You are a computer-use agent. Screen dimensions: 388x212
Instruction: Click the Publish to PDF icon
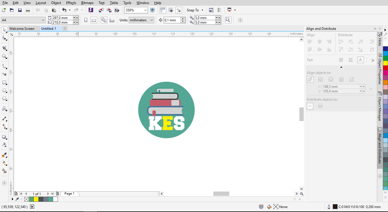click(x=117, y=10)
